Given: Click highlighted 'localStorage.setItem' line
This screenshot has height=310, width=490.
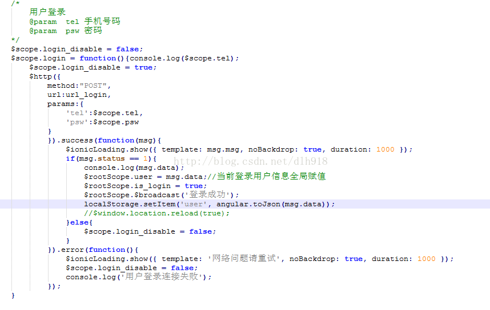Looking at the screenshot, I should pos(210,204).
